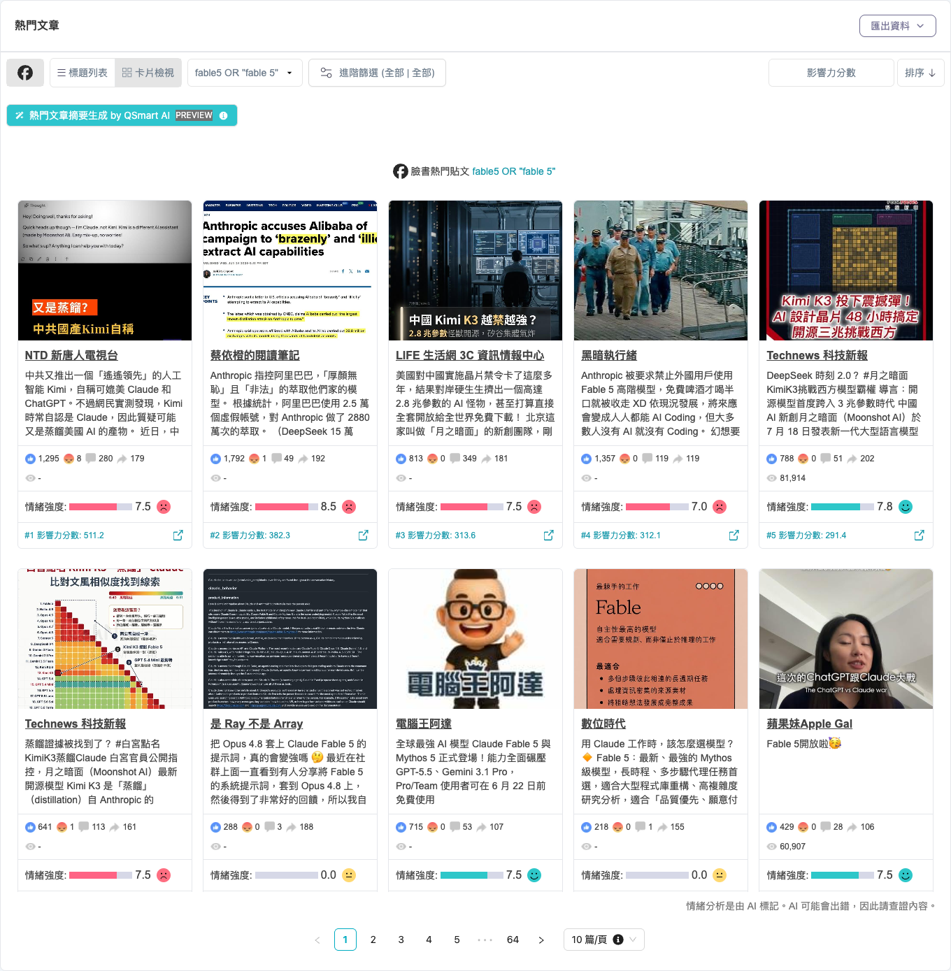
Task: Open external link for rank #5 article
Action: (920, 535)
